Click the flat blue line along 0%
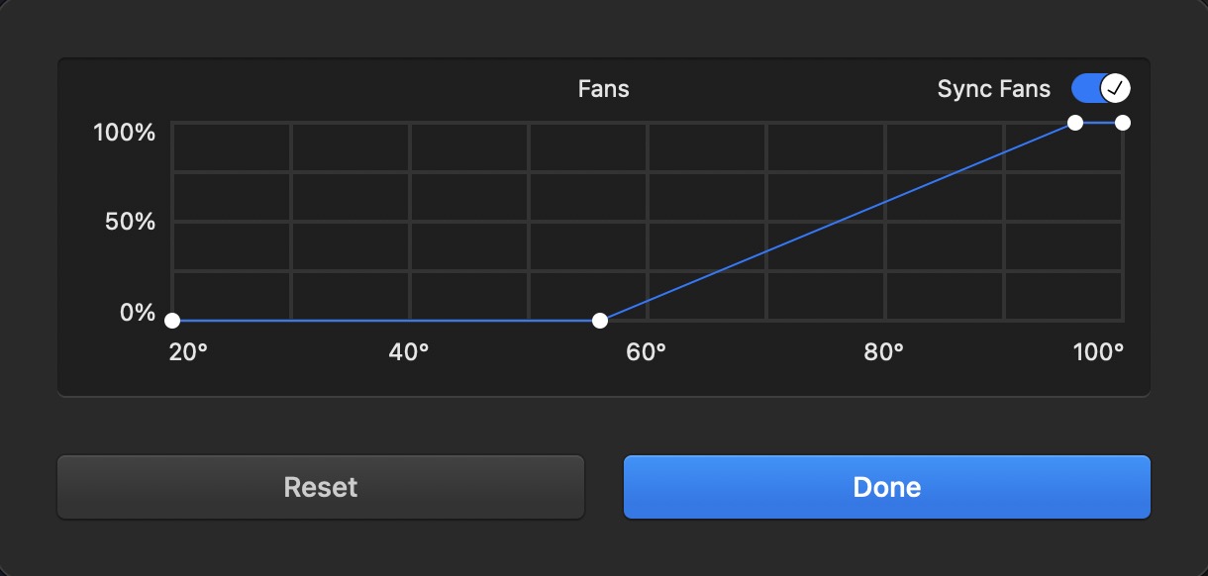1208x576 pixels. point(386,321)
